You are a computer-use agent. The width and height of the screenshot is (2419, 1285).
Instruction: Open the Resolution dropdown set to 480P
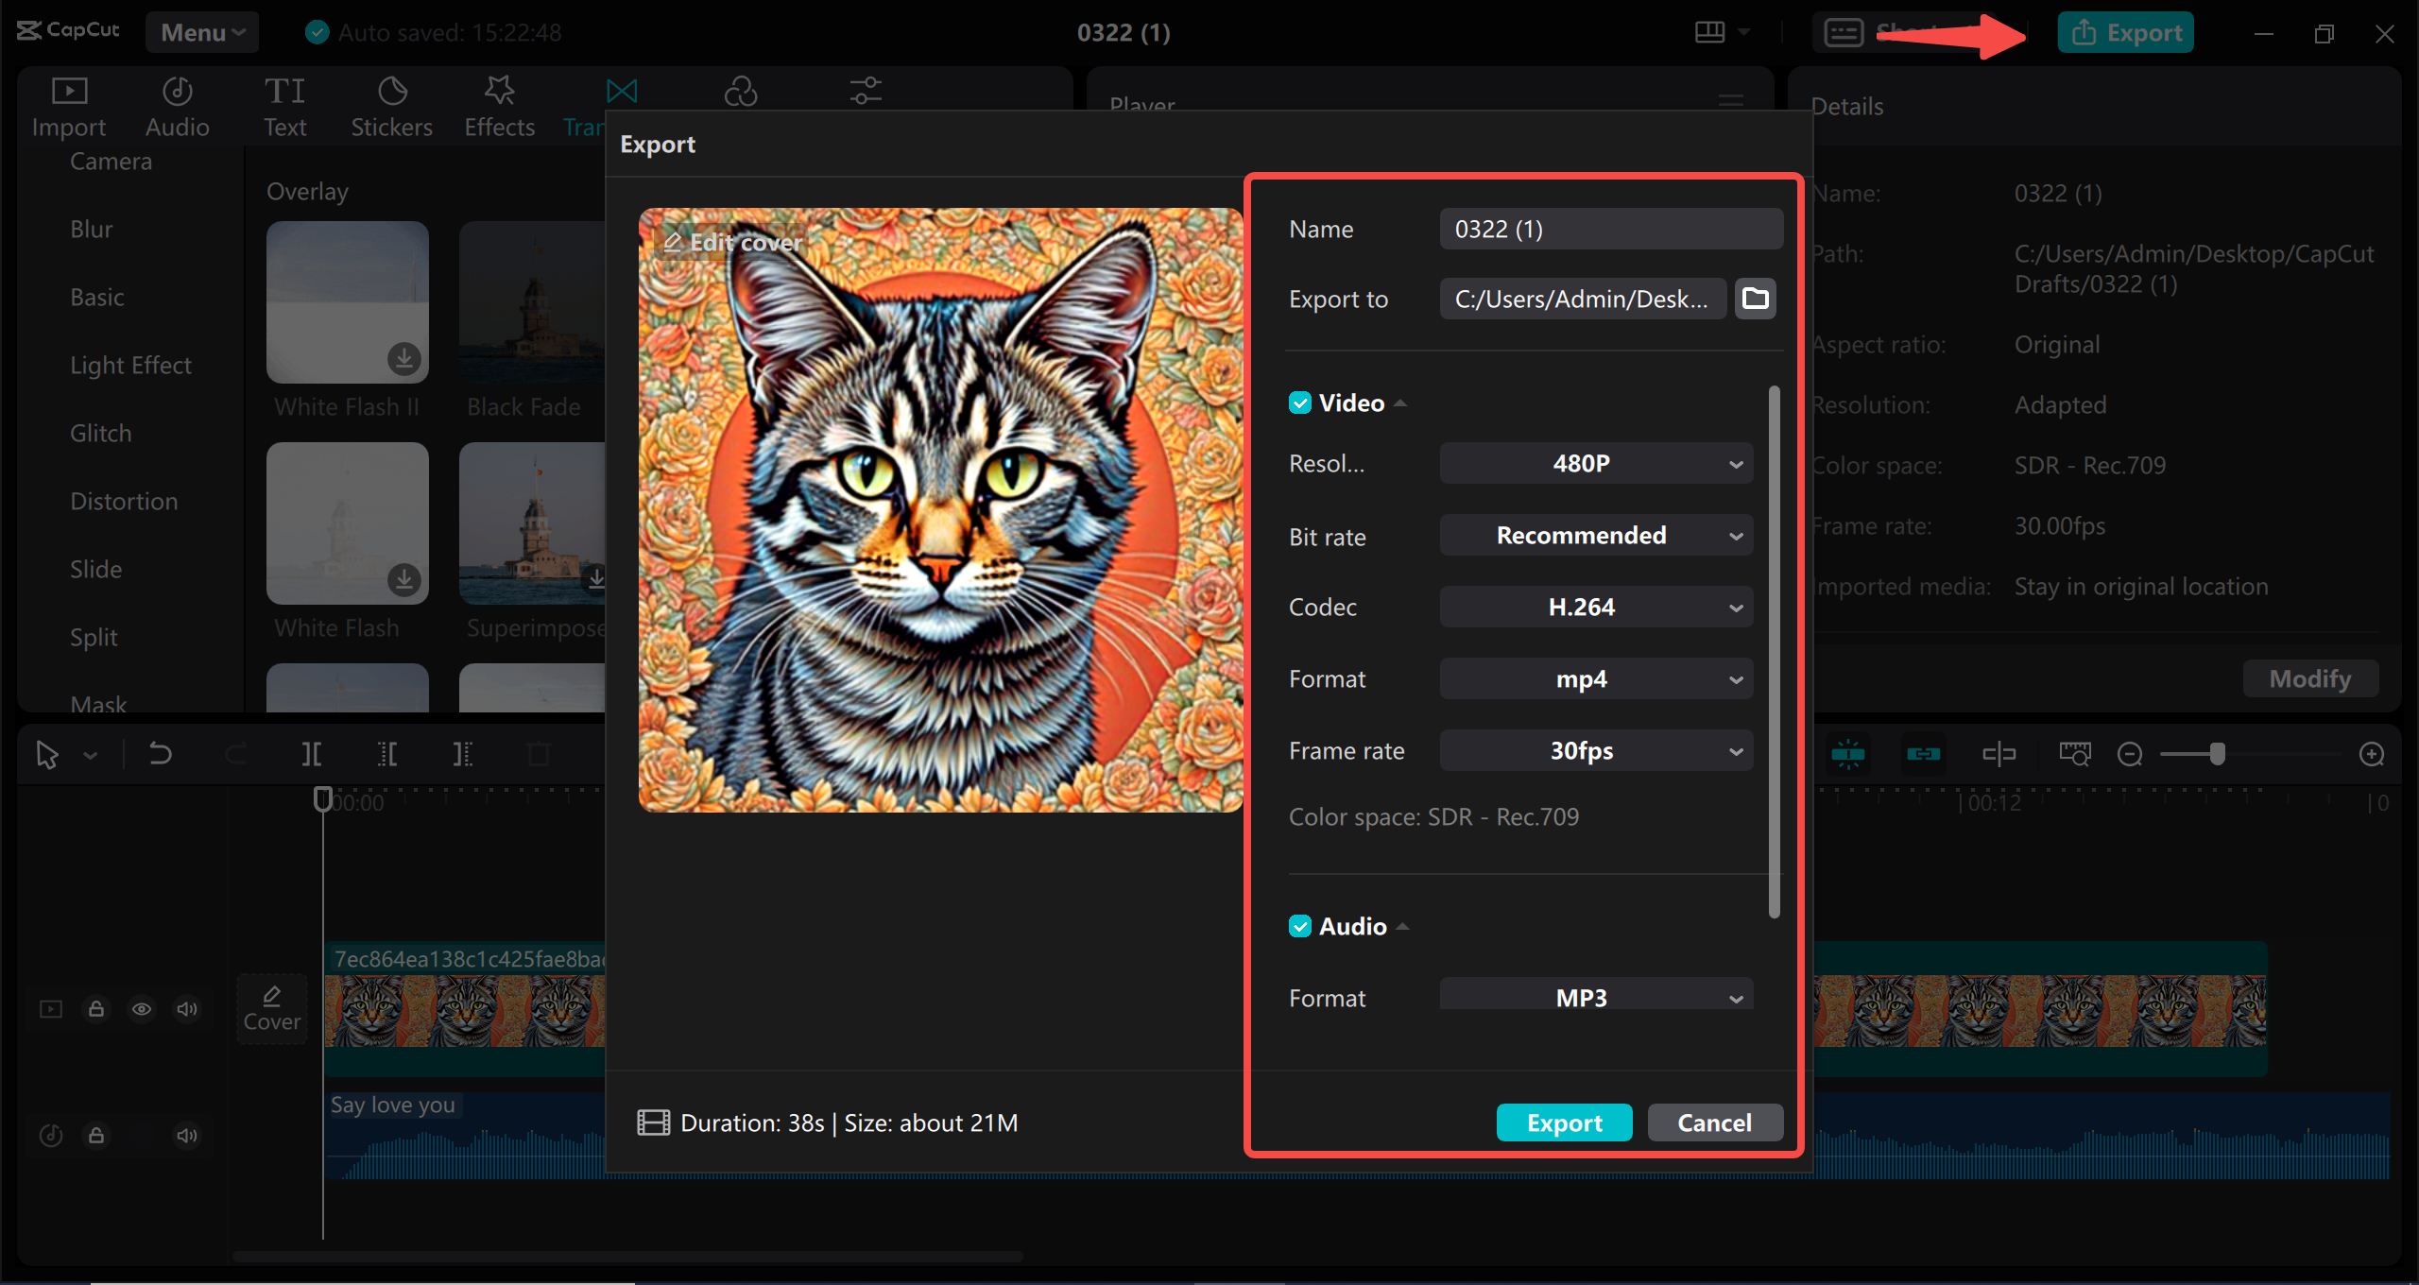coord(1595,463)
